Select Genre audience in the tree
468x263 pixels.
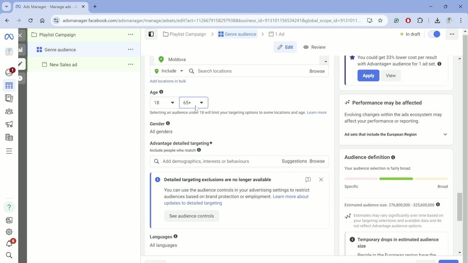pyautogui.click(x=60, y=50)
